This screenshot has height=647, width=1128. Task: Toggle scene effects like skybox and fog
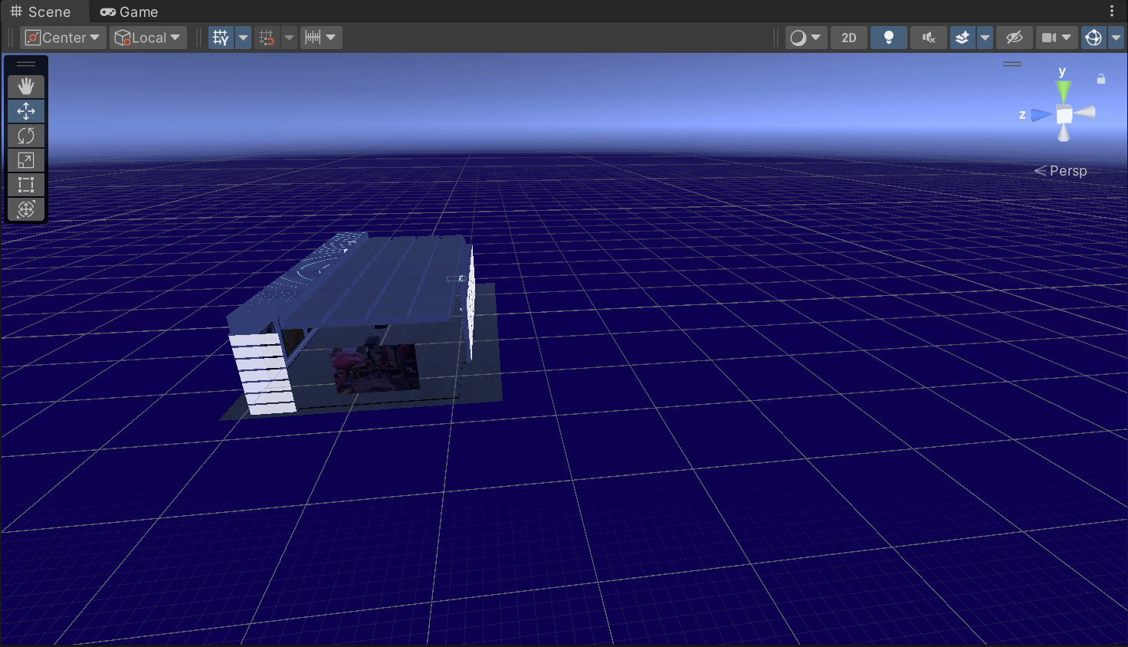[x=962, y=38]
